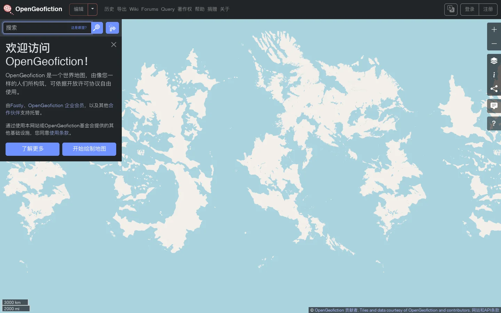
Task: Click the 了解更多 learn more button
Action: point(32,149)
